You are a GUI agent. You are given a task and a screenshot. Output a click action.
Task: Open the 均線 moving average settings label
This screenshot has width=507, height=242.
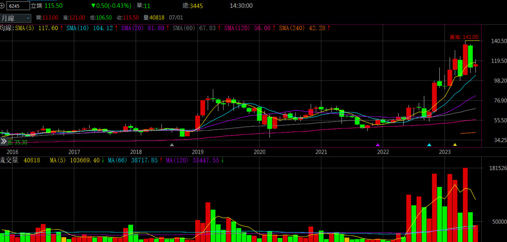pos(6,28)
